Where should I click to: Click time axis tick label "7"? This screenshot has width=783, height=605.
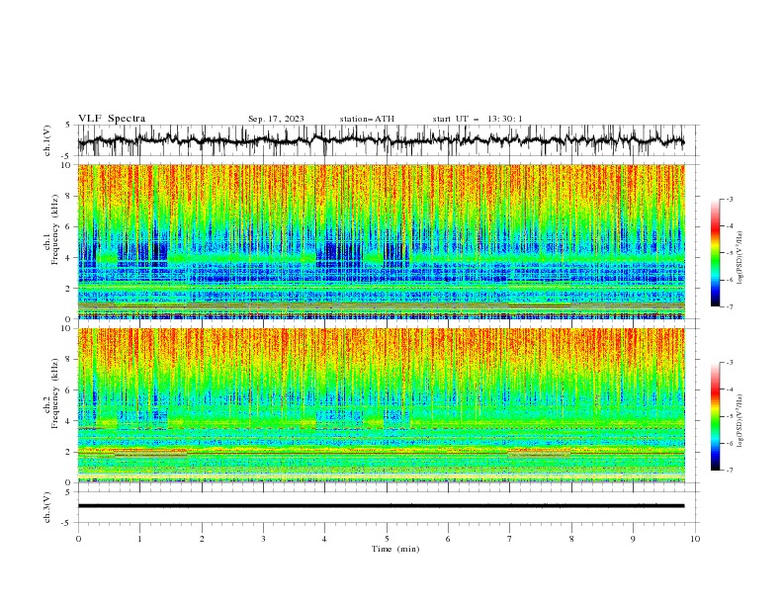point(510,539)
